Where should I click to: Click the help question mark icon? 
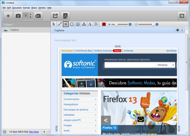click(4, 132)
